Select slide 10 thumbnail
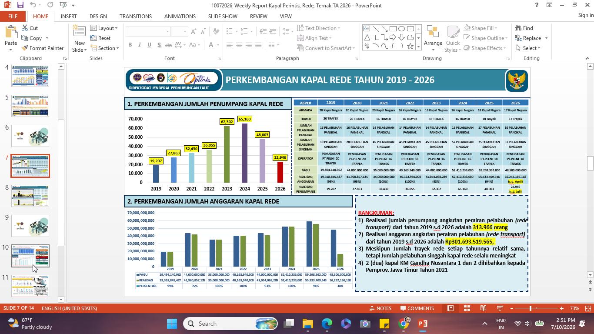The image size is (594, 334). [x=30, y=256]
